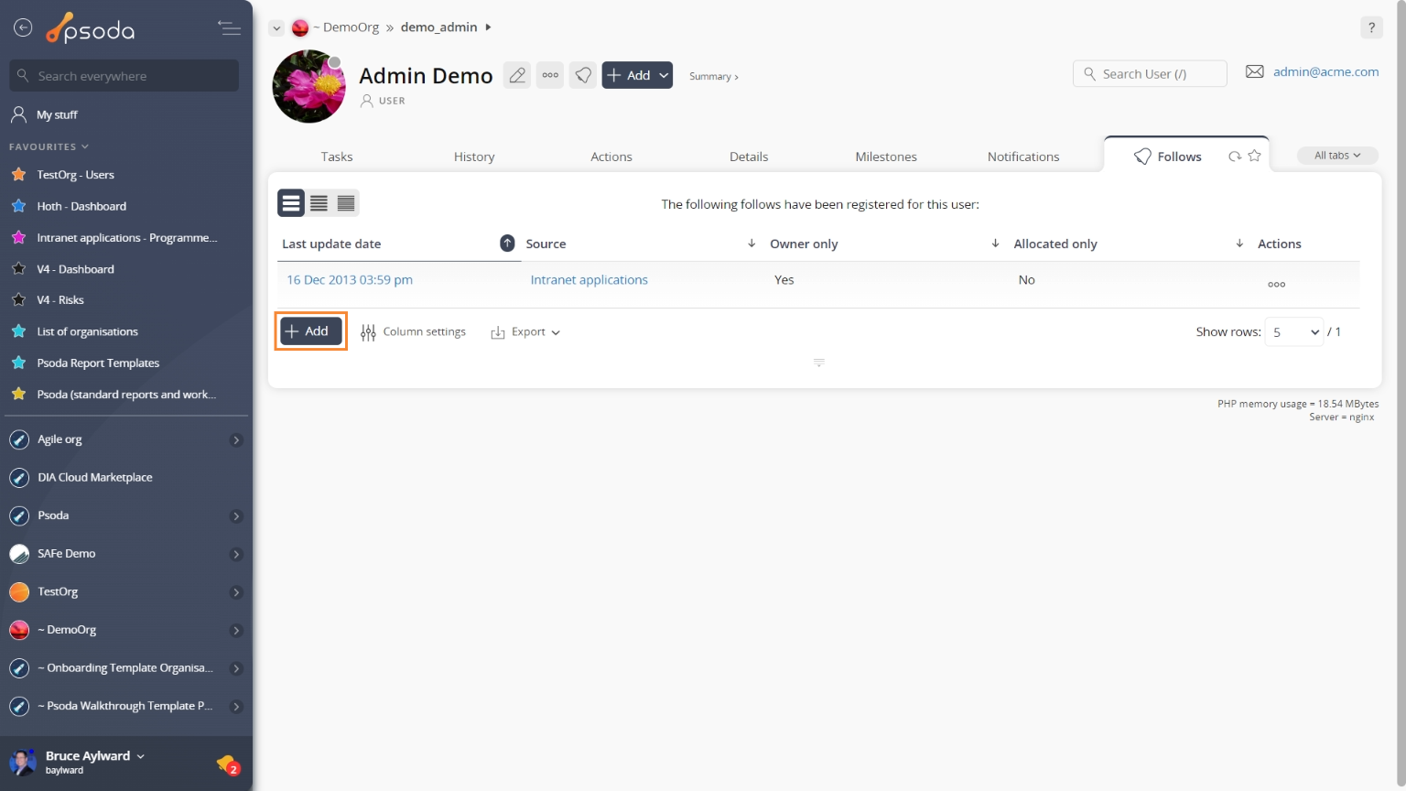Open the TestOrg - Users favourite

coord(75,175)
